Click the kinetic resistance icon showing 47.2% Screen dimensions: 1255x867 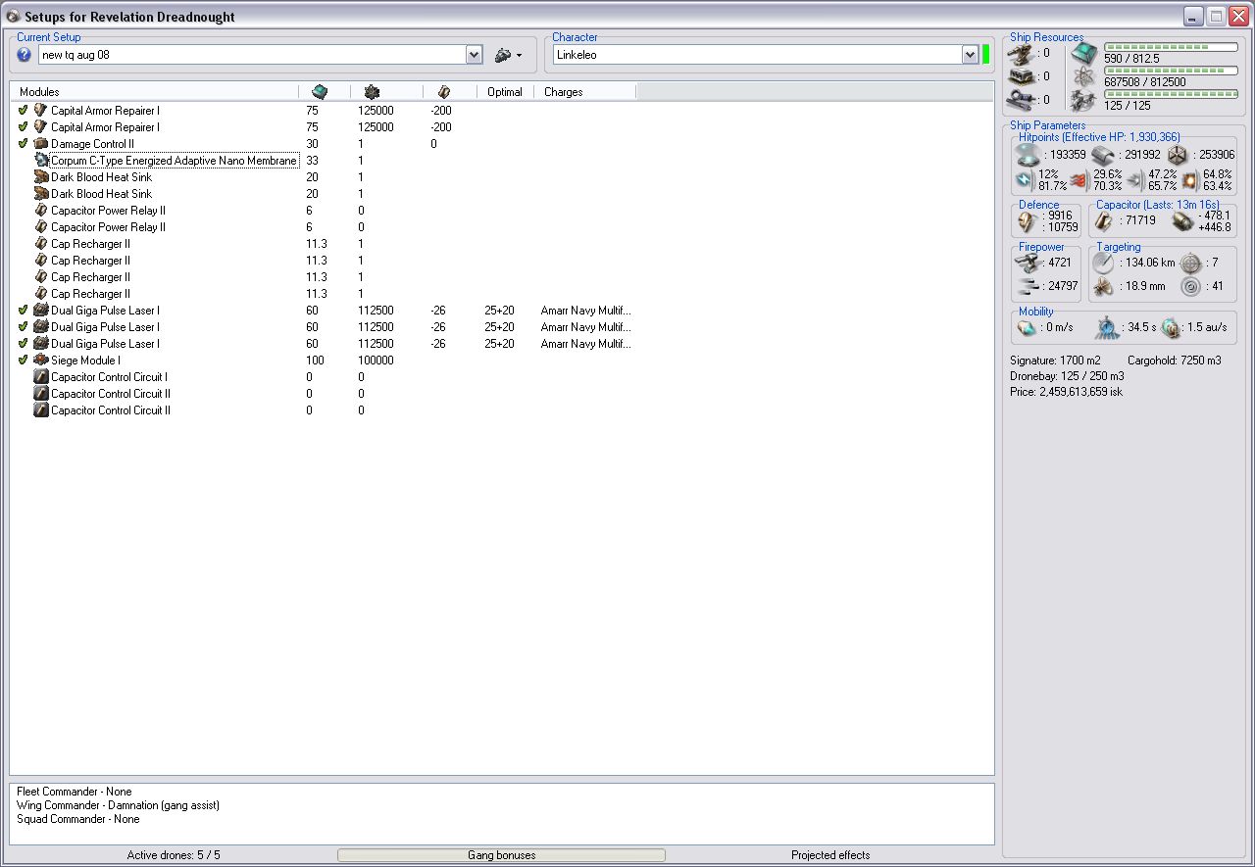1135,180
